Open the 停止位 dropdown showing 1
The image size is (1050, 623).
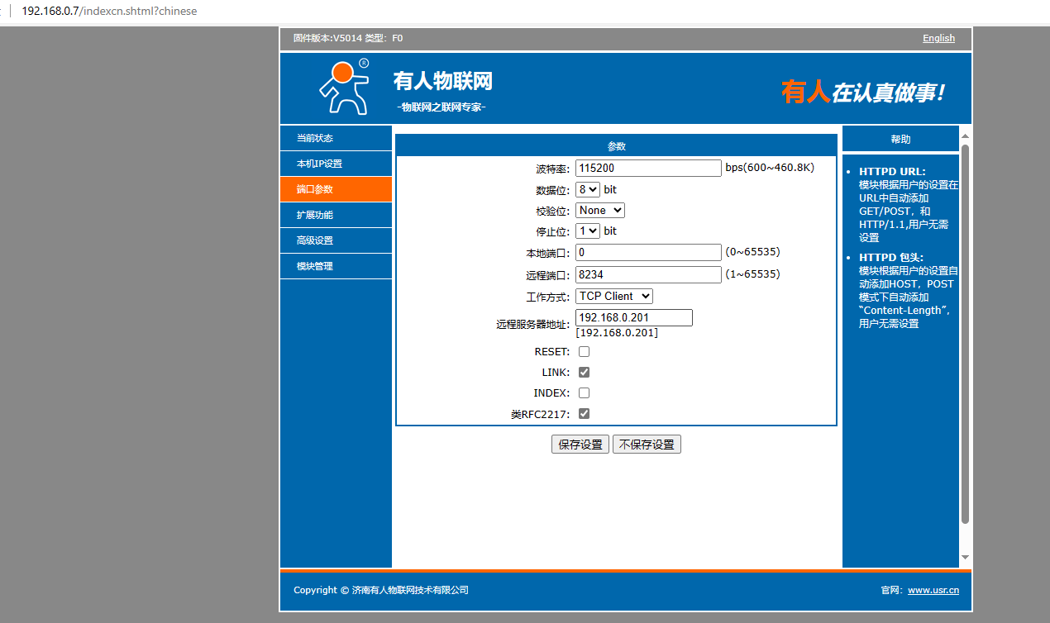[x=588, y=231]
